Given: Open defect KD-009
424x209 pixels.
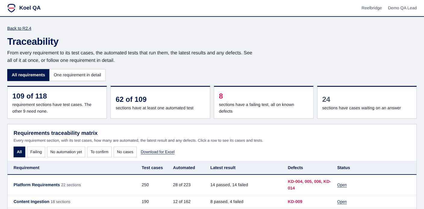Looking at the screenshot, I should click(295, 202).
